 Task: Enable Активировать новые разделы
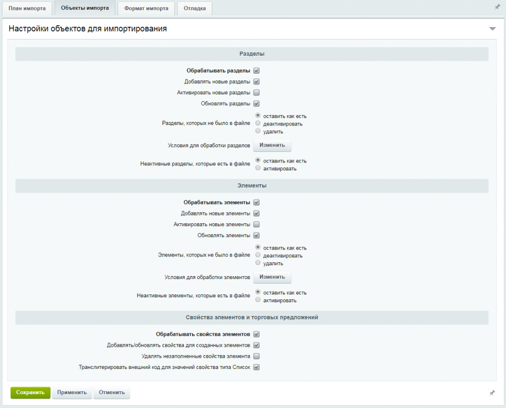tap(256, 92)
